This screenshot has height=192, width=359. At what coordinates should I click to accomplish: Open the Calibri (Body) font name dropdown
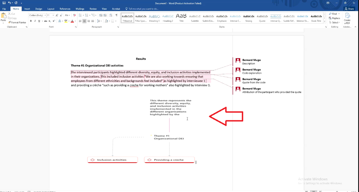click(45, 15)
